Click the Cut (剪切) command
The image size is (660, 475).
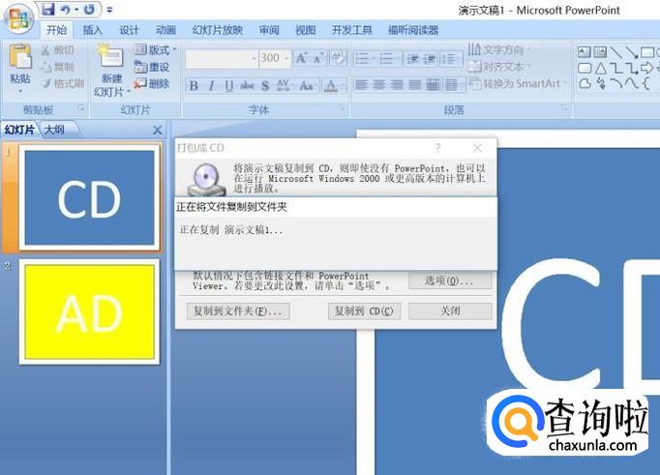click(x=58, y=50)
